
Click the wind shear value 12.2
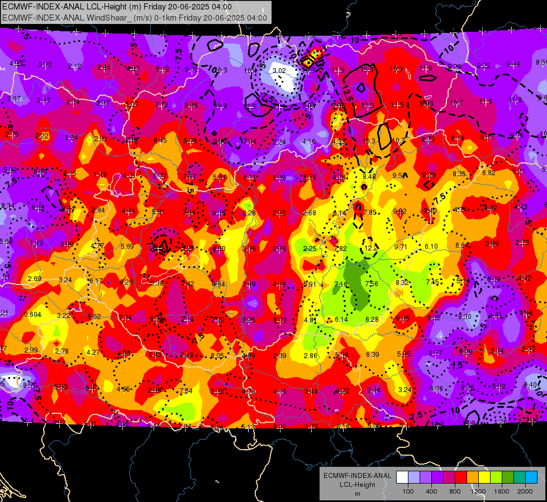[x=370, y=248]
